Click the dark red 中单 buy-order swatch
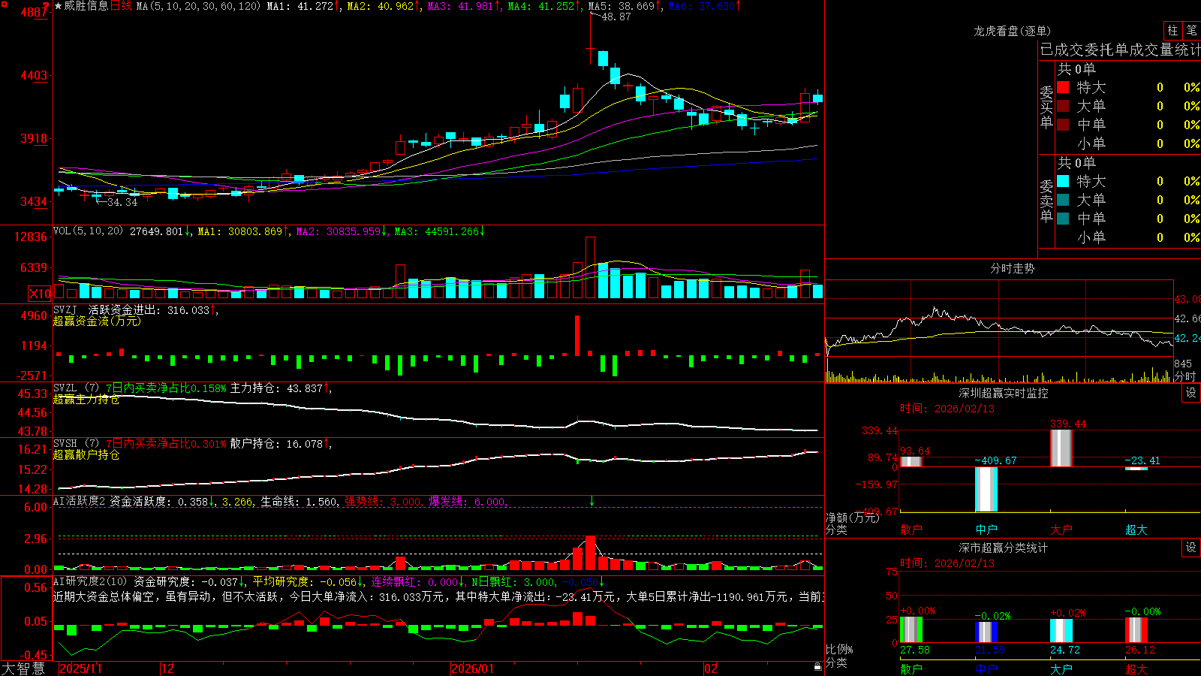1201x676 pixels. coord(1063,125)
